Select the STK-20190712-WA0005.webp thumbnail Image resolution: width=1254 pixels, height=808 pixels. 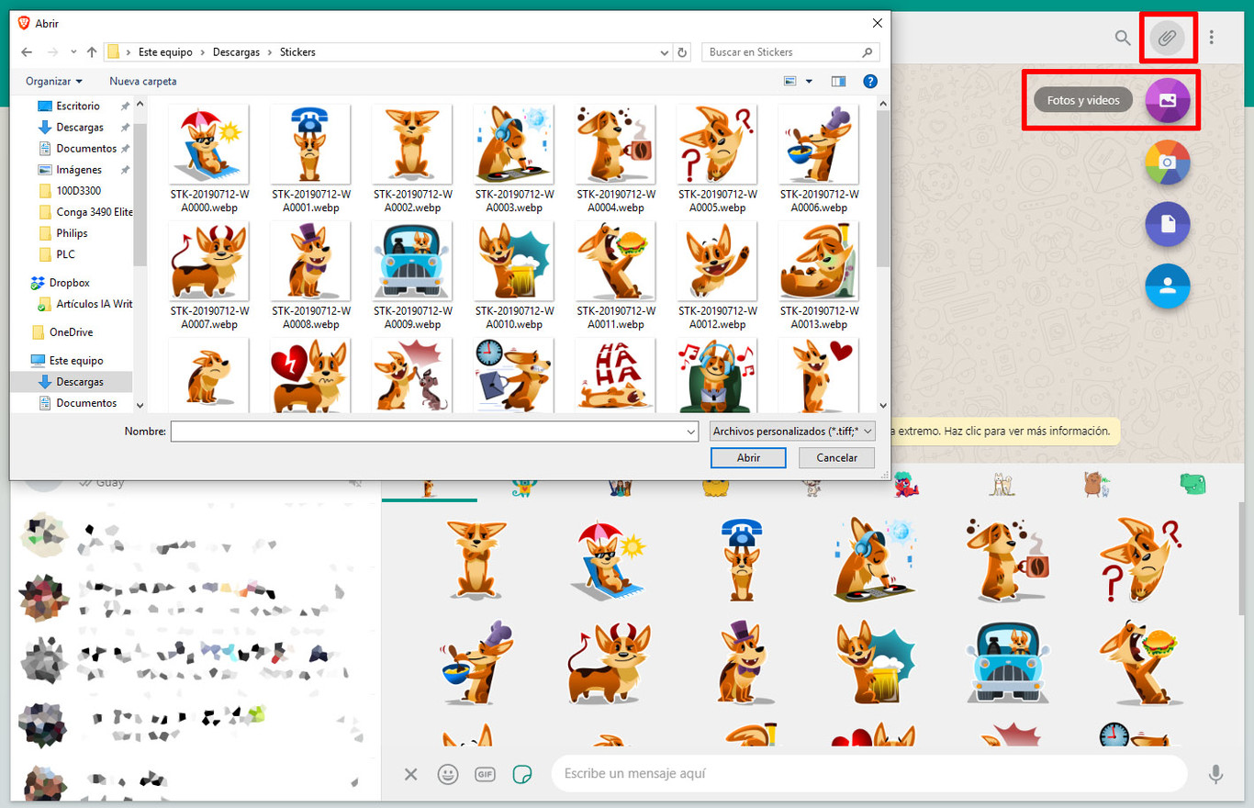[716, 144]
